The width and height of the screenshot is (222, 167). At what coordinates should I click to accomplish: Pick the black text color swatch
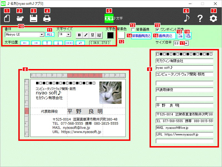pyautogui.click(x=110, y=35)
